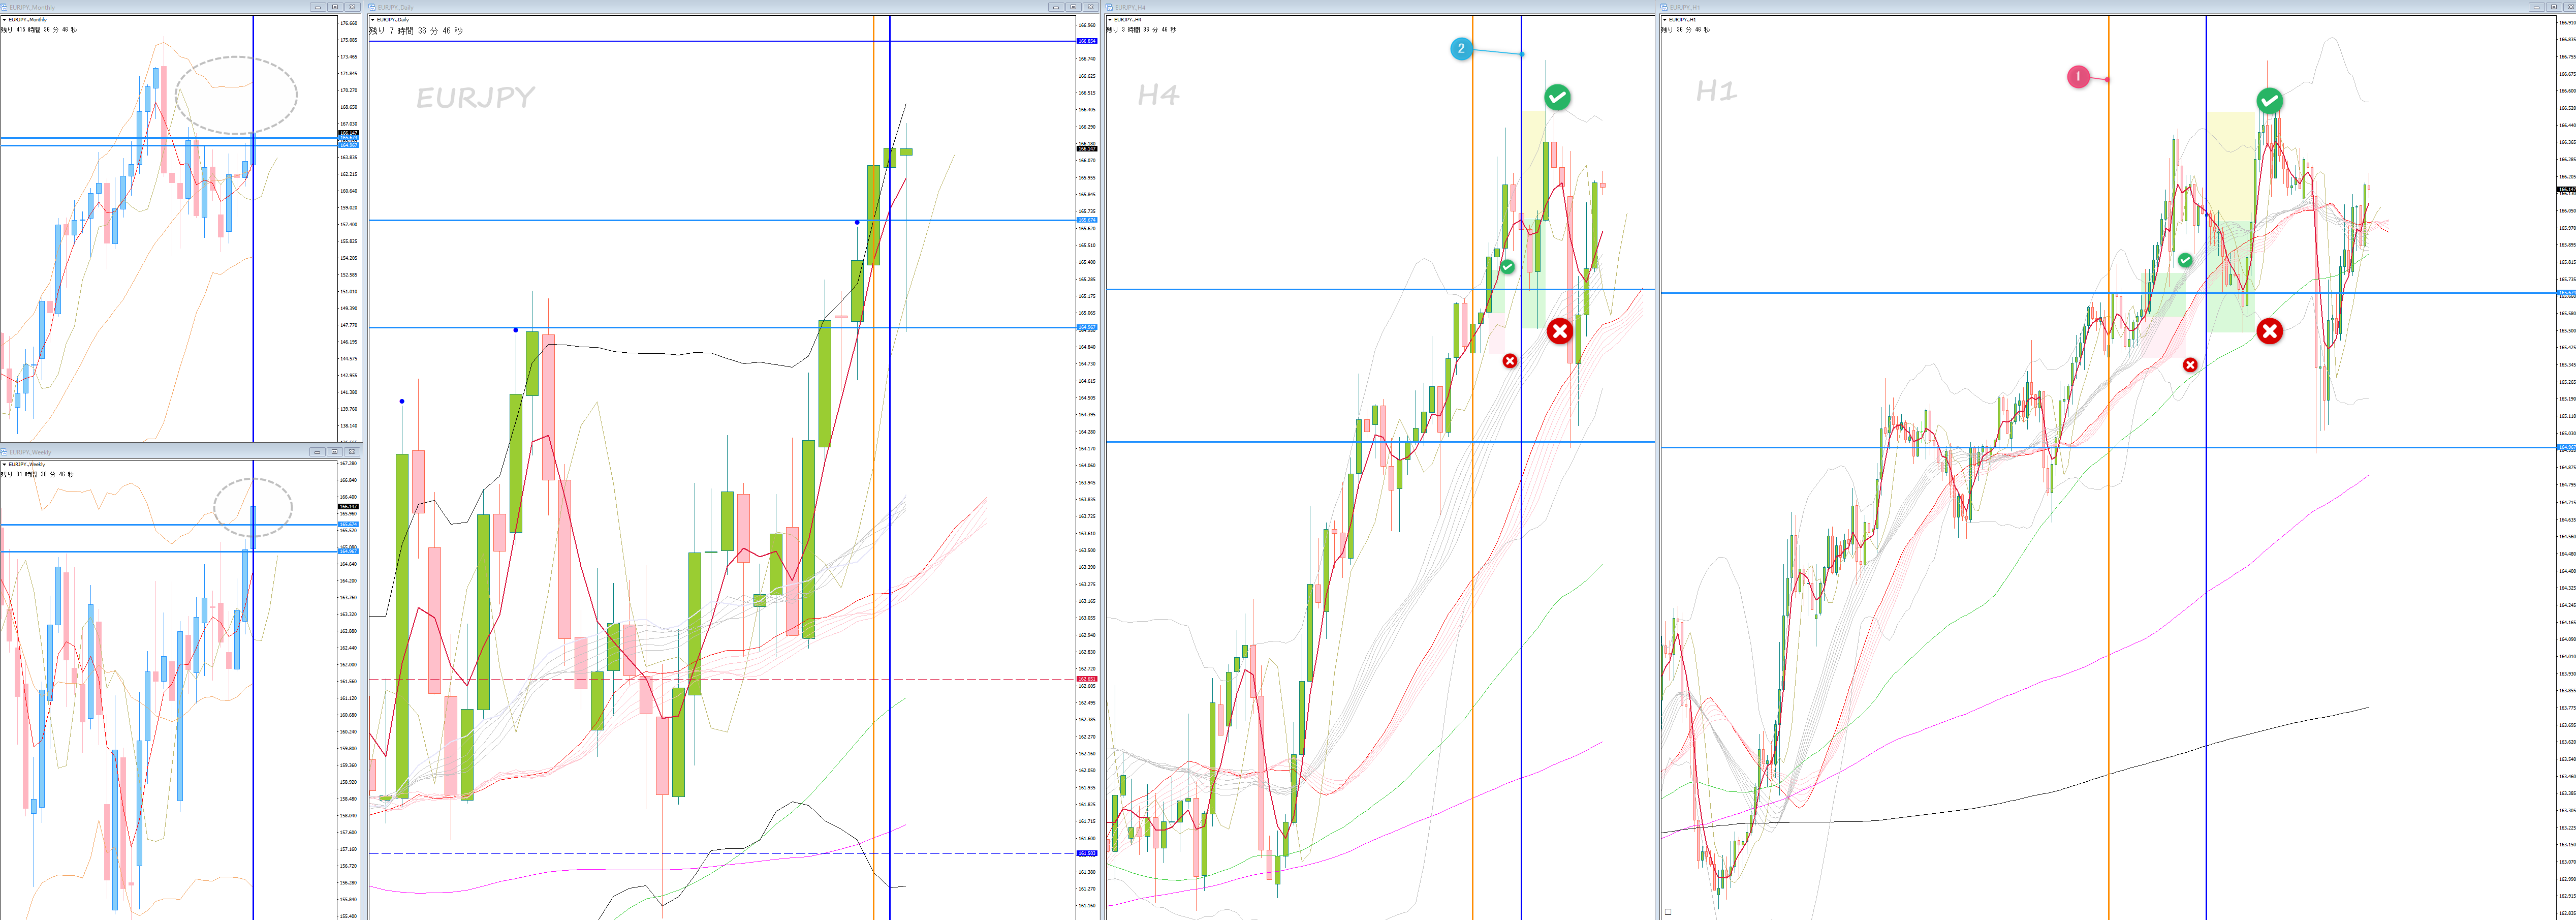Close the EURJPY Daily chart window
Screen dimensions: 2576x920
tap(1091, 7)
